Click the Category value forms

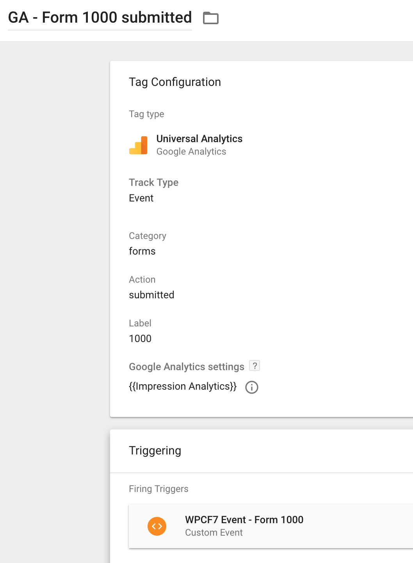(x=142, y=251)
